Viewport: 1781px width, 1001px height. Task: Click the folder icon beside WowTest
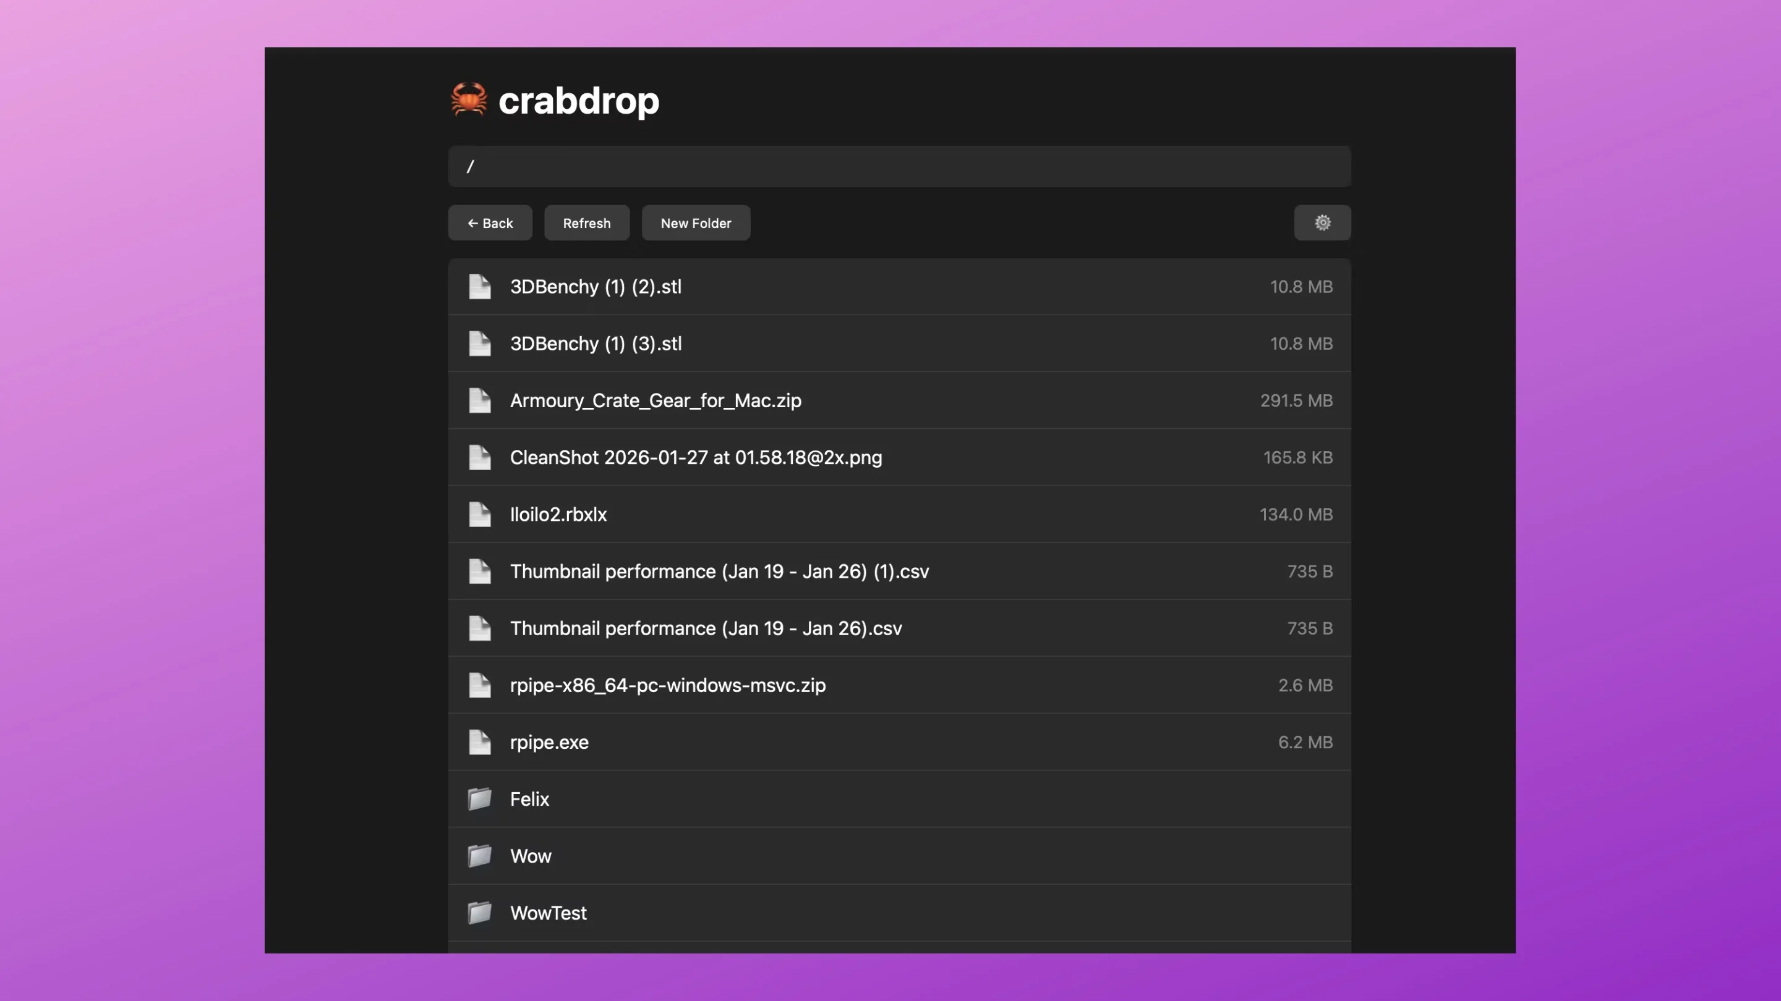(480, 913)
